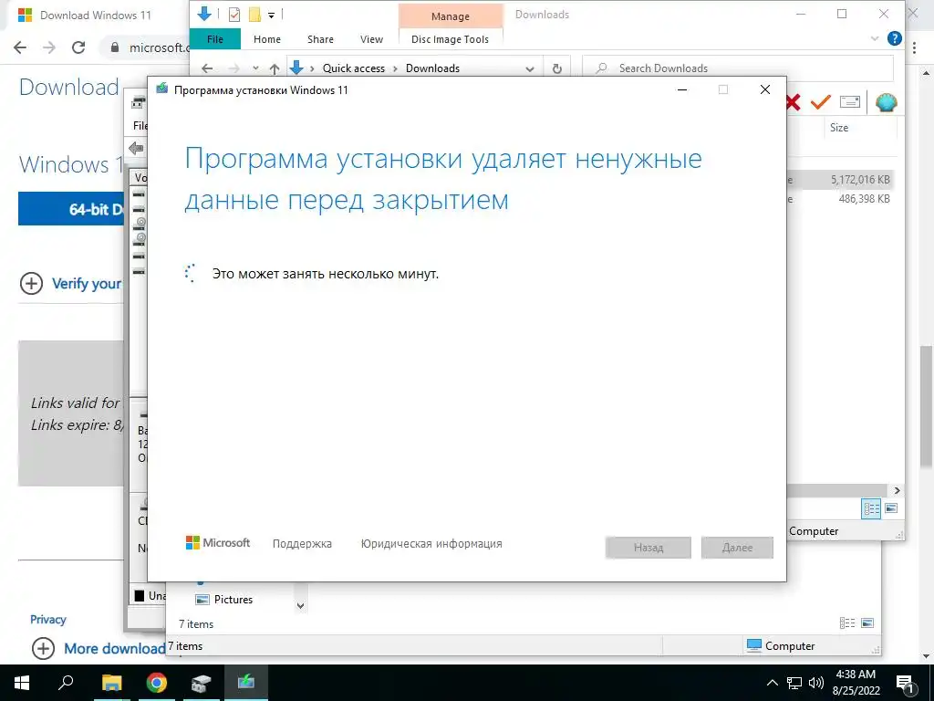Click the blue shell icon in Disk Management toolbar
This screenshot has width=934, height=701.
[x=887, y=102]
